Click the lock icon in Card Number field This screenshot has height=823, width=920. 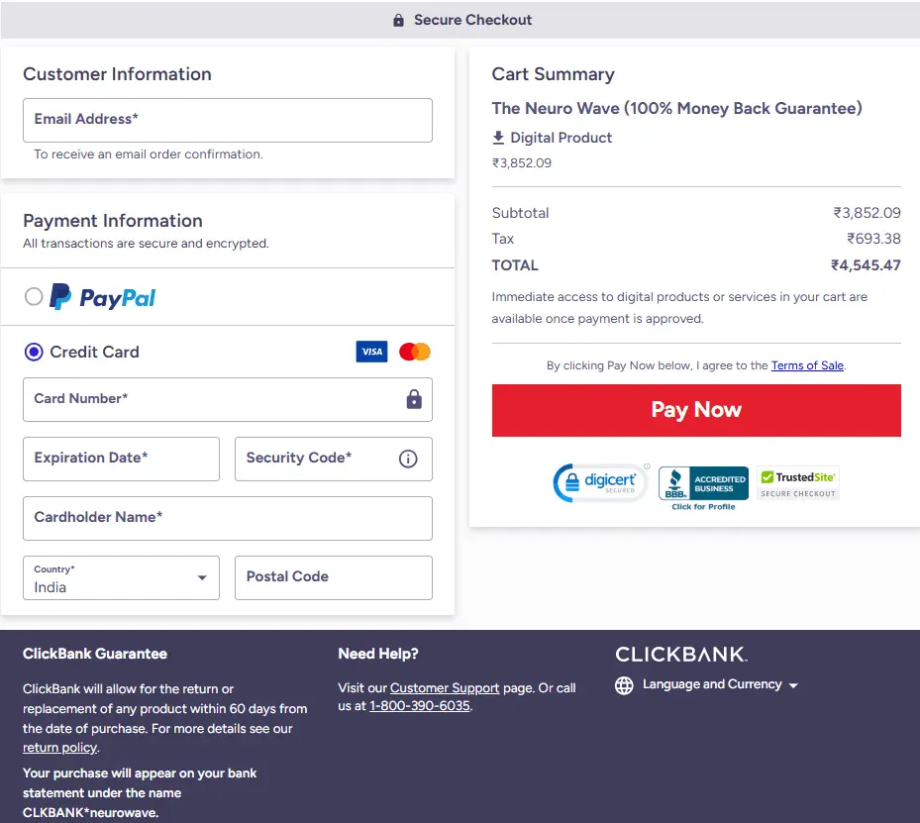pyautogui.click(x=414, y=399)
